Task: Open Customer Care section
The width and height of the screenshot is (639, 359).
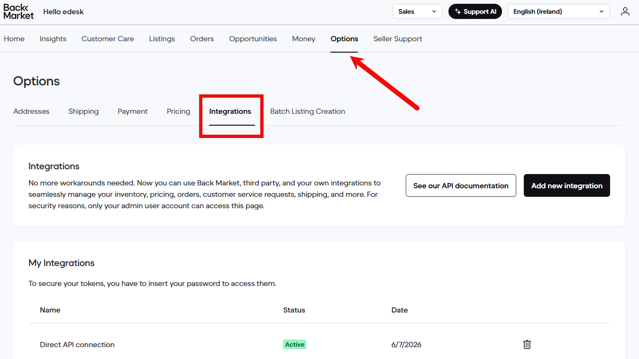Action: tap(108, 39)
